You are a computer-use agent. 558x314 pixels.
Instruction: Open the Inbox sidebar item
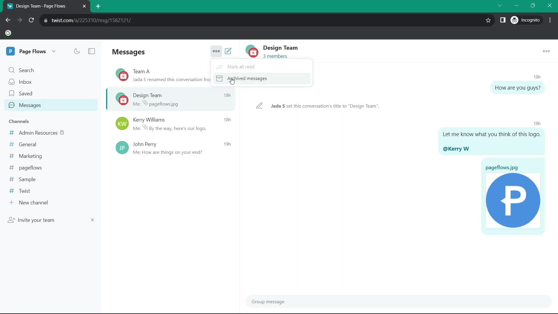tap(25, 82)
